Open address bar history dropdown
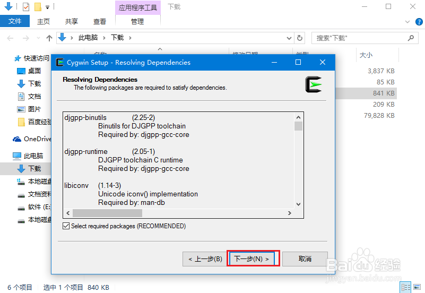 point(289,38)
